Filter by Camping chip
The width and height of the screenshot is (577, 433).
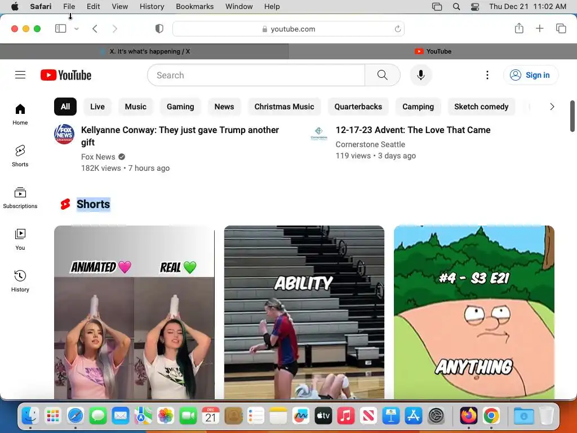418,107
